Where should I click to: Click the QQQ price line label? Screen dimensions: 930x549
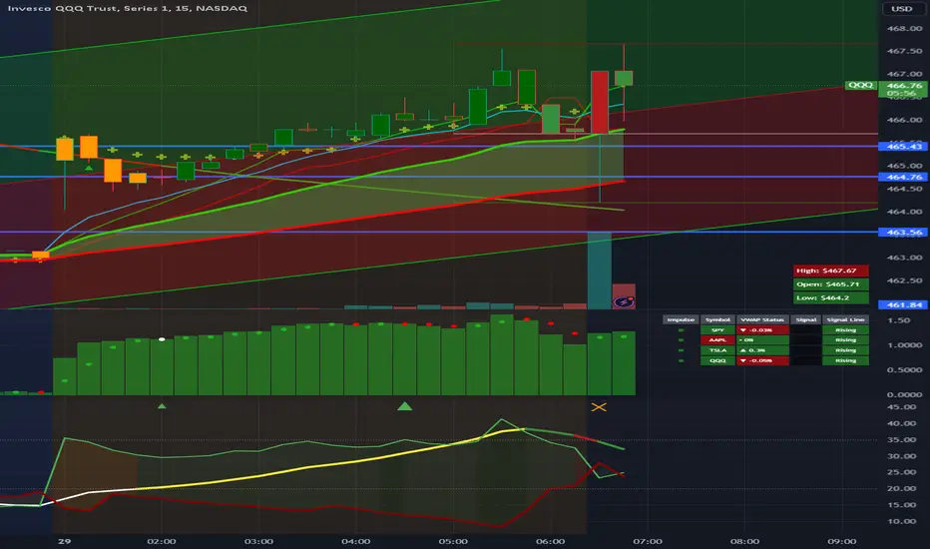(x=860, y=85)
